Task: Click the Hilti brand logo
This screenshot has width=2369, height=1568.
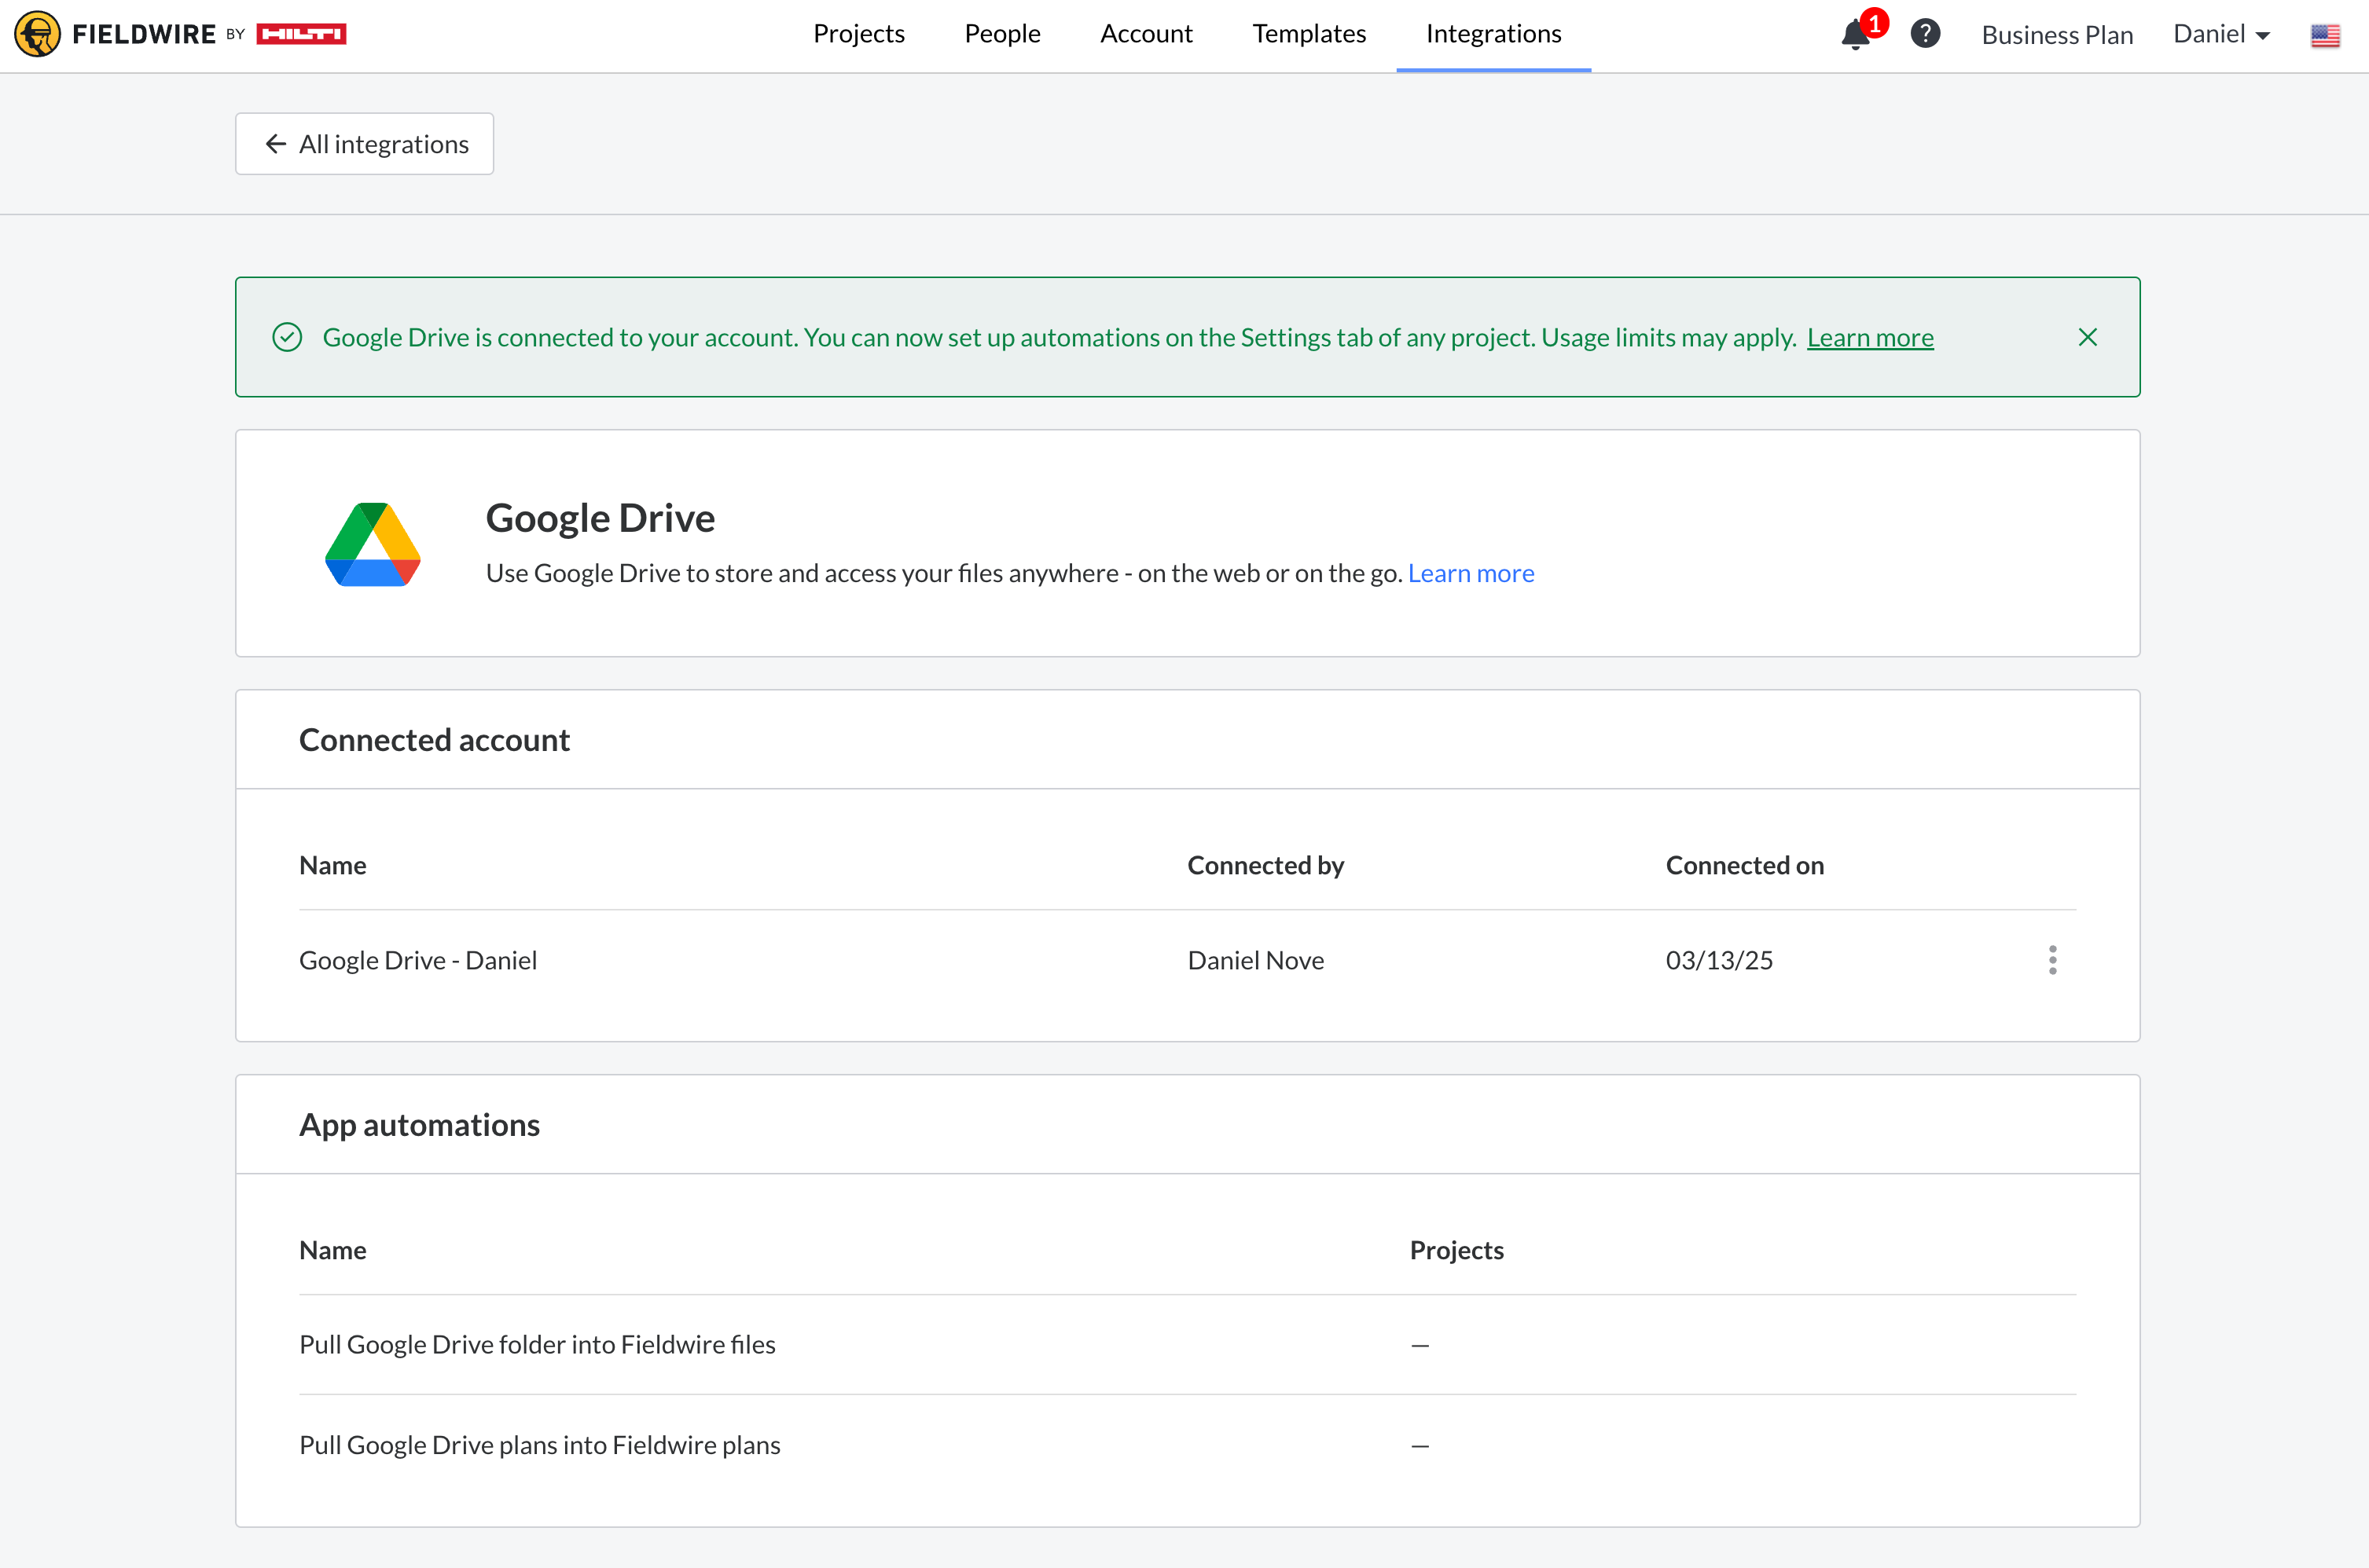Action: [301, 34]
